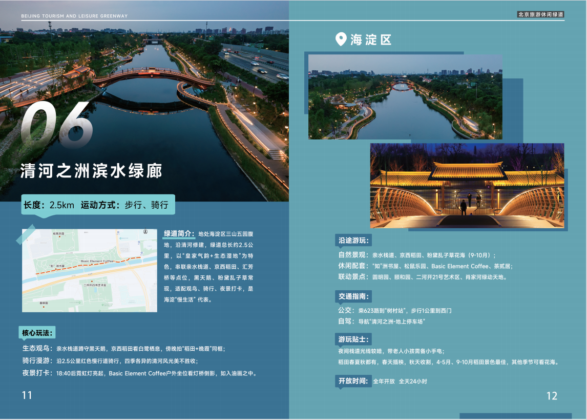Click page number 12 at bottom right
587x420 pixels.
[552, 396]
